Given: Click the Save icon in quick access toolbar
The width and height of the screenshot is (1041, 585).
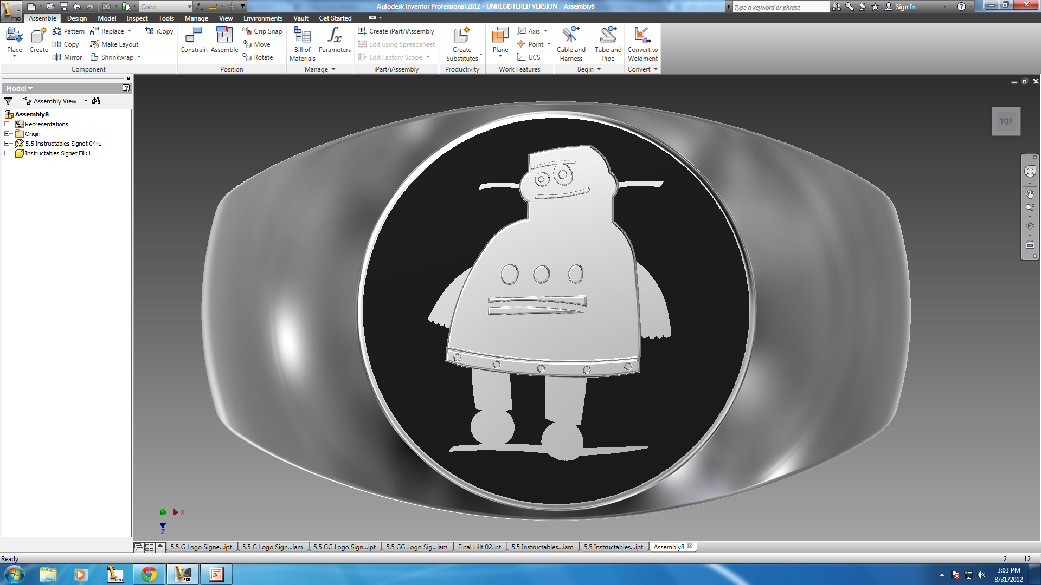Looking at the screenshot, I should tap(63, 6).
